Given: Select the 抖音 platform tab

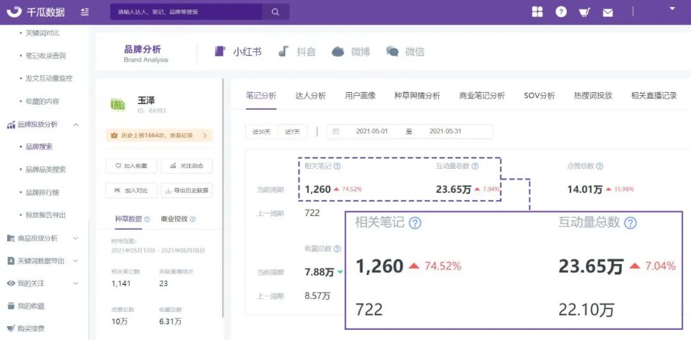Looking at the screenshot, I should point(298,52).
